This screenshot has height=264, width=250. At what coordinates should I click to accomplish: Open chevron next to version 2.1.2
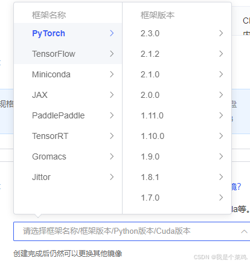tap(221, 54)
